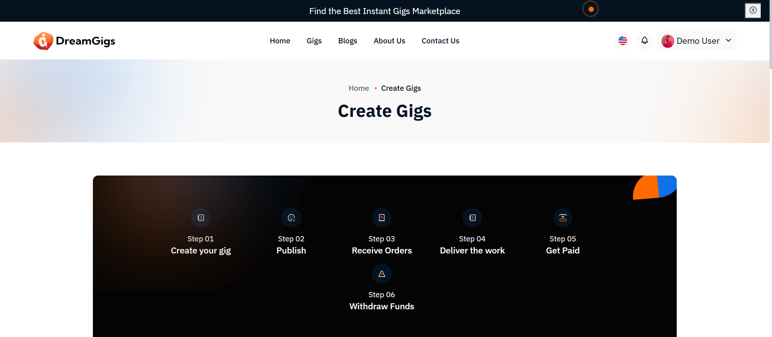Viewport: 772px width, 337px height.
Task: Select the Step 02 Publish icon
Action: [x=291, y=218]
